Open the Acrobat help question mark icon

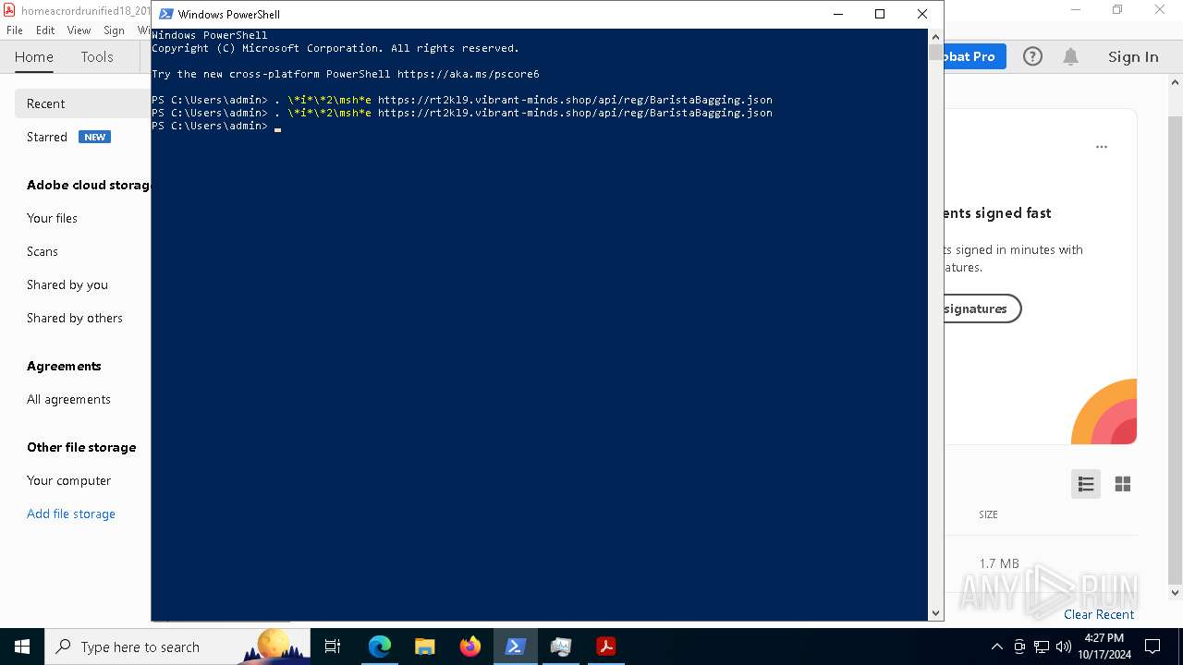[x=1032, y=56]
